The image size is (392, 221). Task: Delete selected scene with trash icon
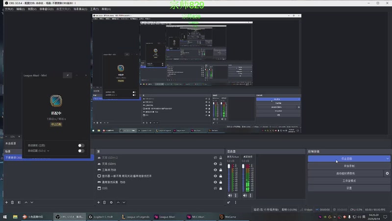tap(12, 202)
